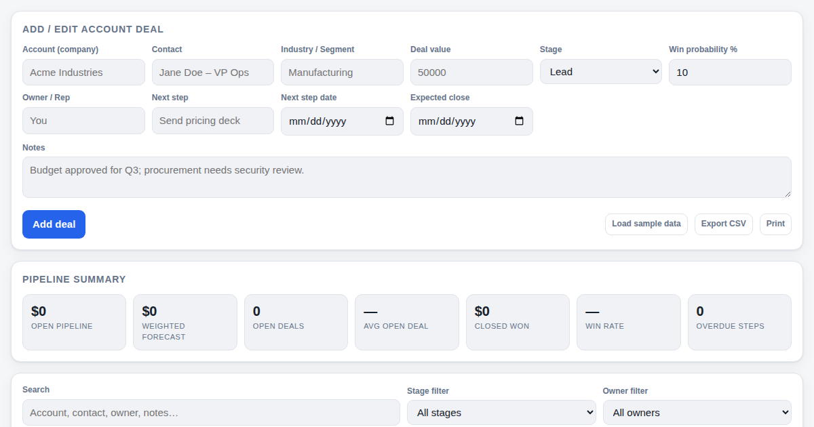The image size is (814, 427).
Task: Open the Stage dropdown showing Lead
Action: point(600,72)
